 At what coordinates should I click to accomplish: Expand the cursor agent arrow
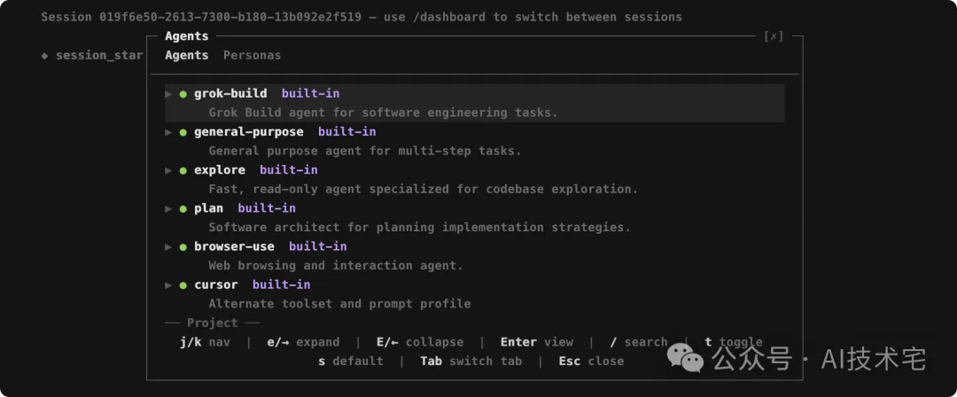[168, 285]
